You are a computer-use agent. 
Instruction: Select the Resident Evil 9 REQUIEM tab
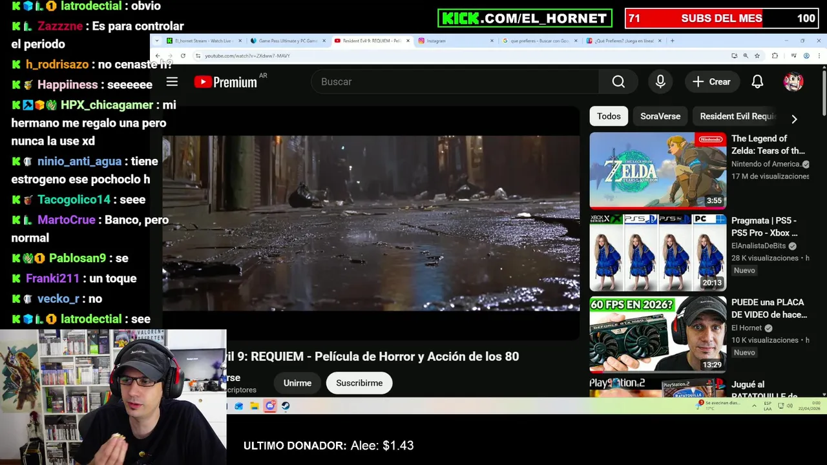[x=371, y=41]
